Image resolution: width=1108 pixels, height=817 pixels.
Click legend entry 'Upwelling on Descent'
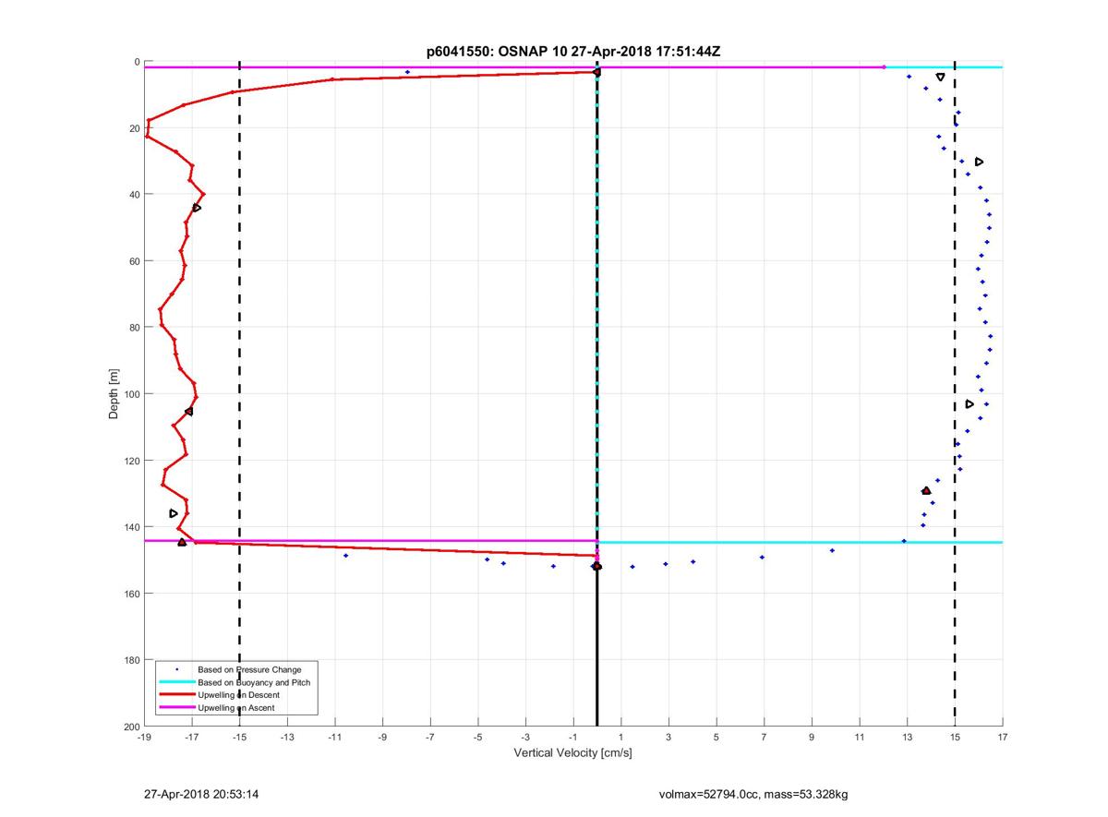click(x=239, y=694)
